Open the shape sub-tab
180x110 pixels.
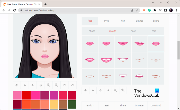tap(92, 31)
